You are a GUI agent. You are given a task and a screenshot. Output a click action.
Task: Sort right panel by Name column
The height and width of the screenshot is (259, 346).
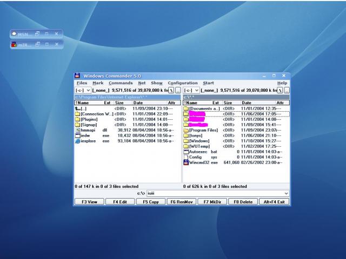coord(197,103)
